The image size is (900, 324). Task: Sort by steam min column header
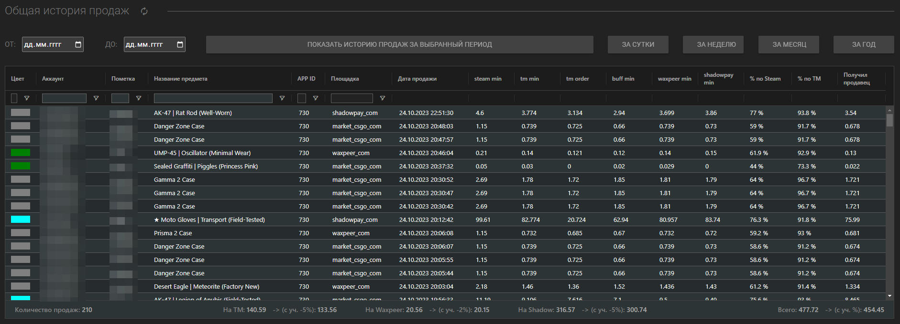coord(488,79)
